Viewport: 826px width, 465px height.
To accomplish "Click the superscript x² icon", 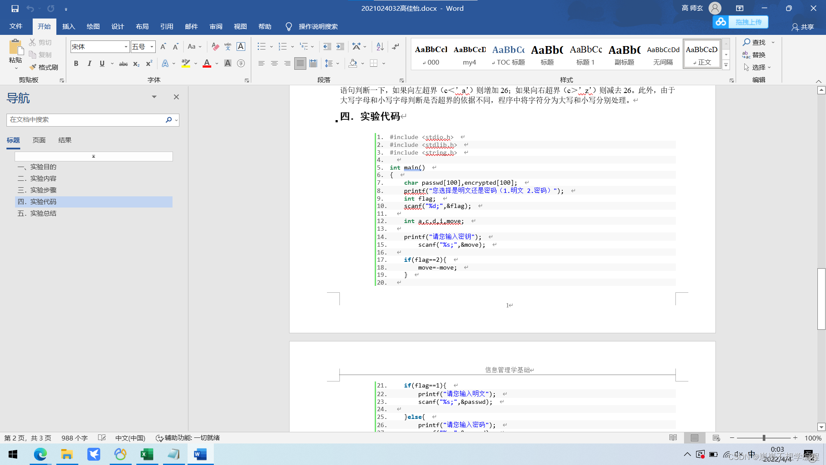I will point(149,64).
